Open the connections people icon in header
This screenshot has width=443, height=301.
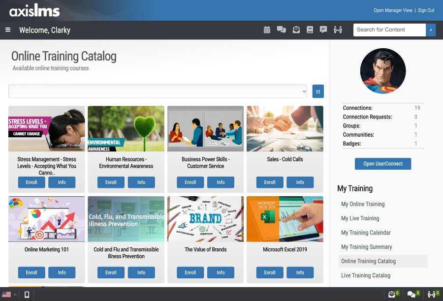click(x=338, y=30)
